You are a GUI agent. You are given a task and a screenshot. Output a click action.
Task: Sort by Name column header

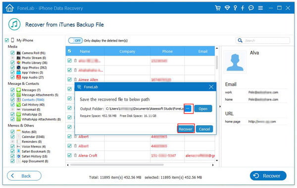[x=85, y=51]
